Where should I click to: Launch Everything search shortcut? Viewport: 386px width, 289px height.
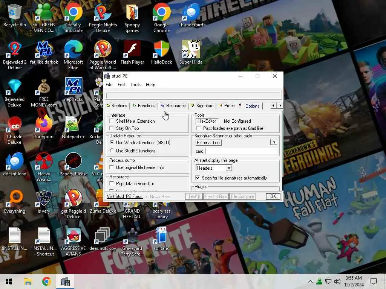[x=15, y=202]
